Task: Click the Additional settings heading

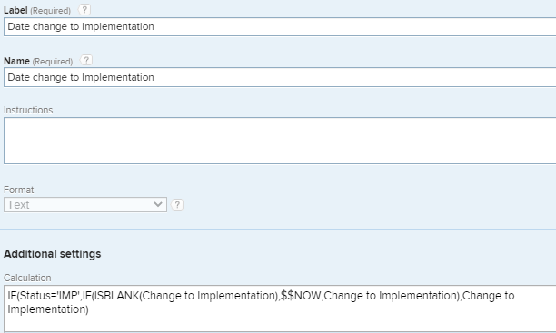Action: click(53, 254)
